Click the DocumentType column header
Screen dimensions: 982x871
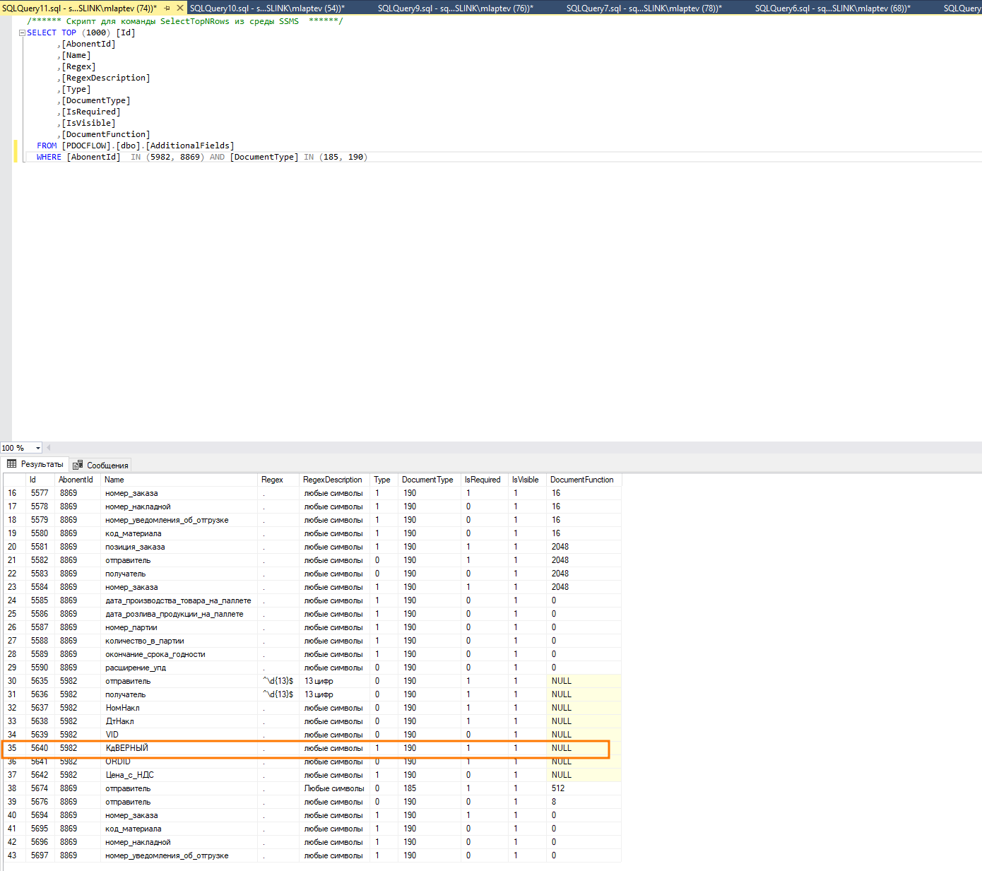click(x=430, y=480)
